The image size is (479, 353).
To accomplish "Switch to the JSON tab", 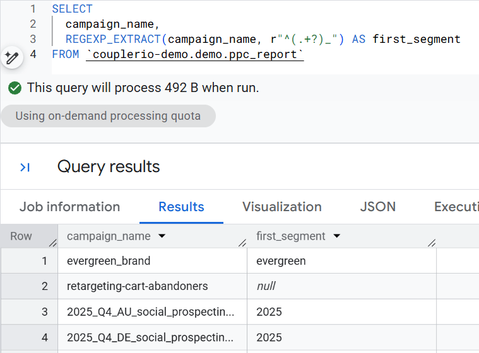I will point(378,207).
